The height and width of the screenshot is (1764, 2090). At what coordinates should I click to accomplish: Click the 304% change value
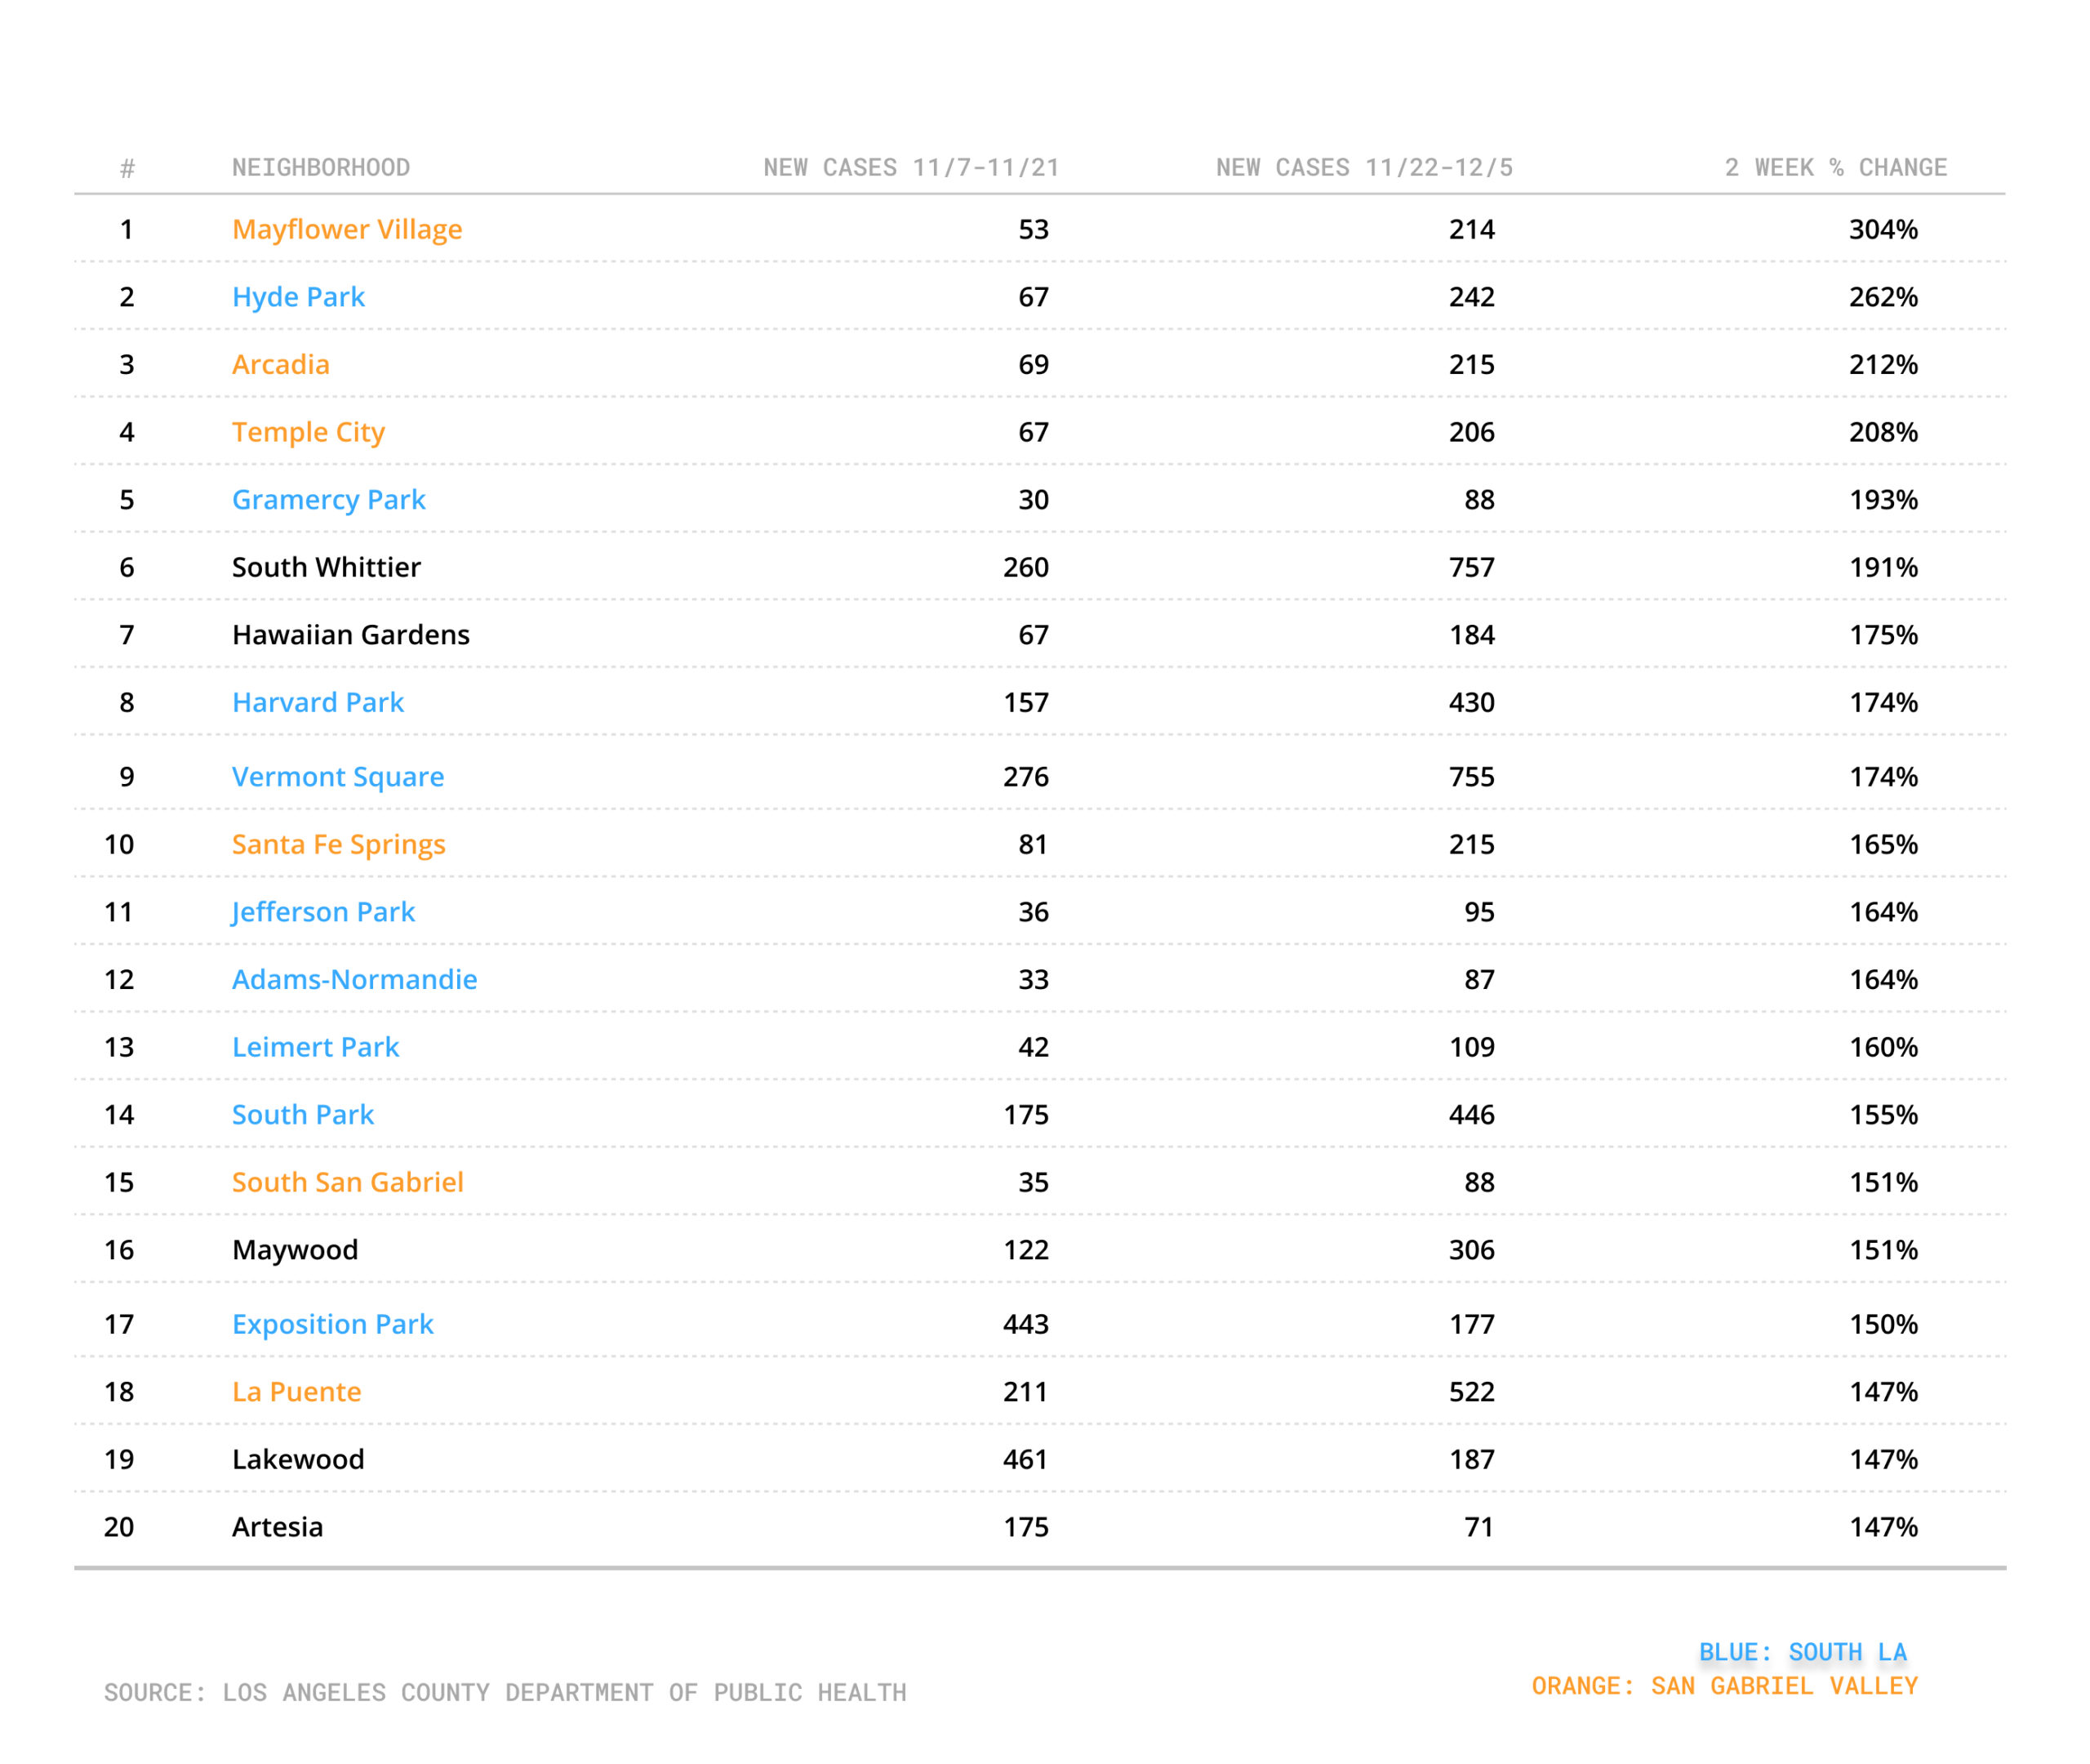(1883, 230)
